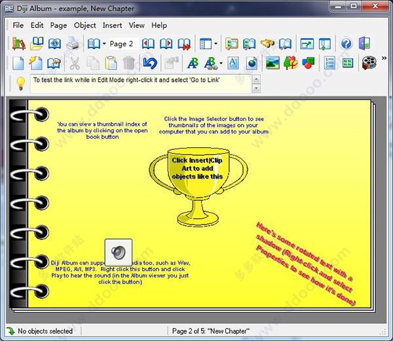Click the copy pages icon
This screenshot has height=341, width=393.
[93, 63]
